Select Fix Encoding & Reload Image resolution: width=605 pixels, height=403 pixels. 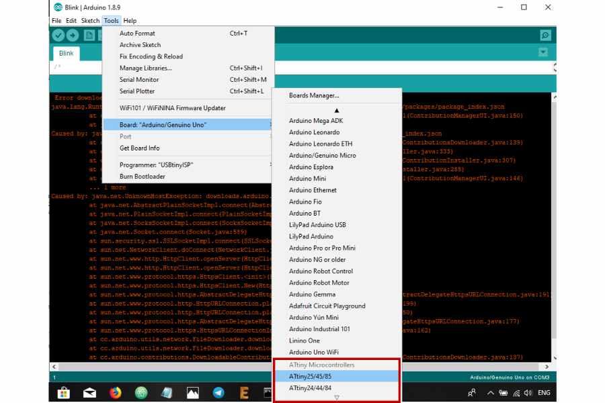[187, 56]
